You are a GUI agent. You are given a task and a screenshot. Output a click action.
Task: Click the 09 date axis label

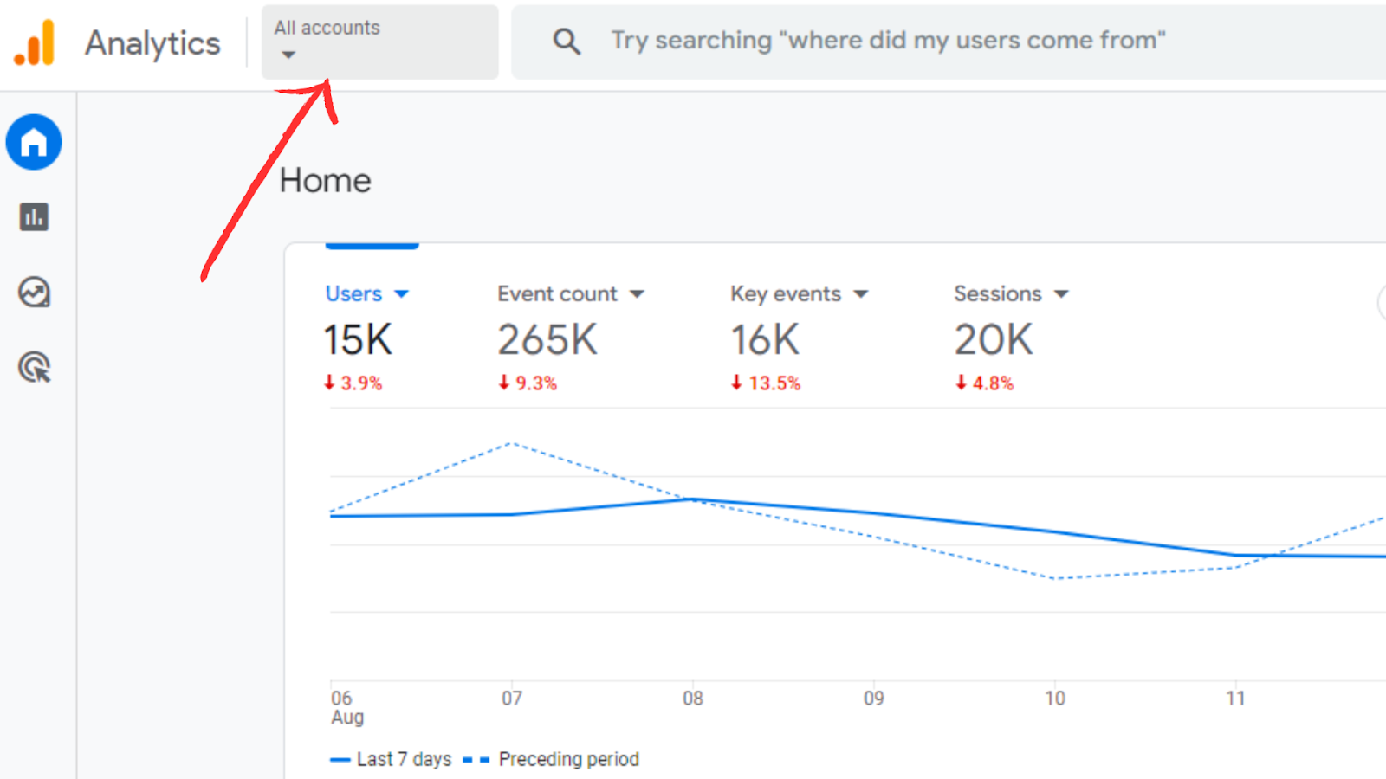(x=874, y=698)
